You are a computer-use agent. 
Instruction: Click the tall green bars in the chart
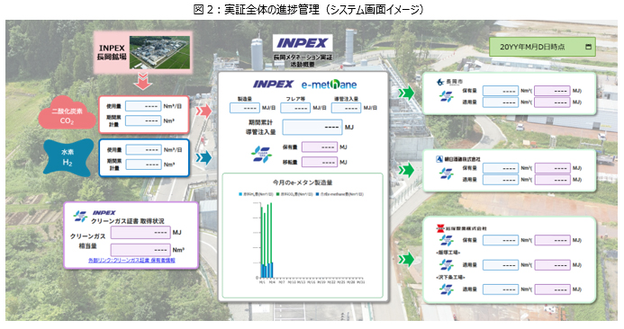[267, 235]
